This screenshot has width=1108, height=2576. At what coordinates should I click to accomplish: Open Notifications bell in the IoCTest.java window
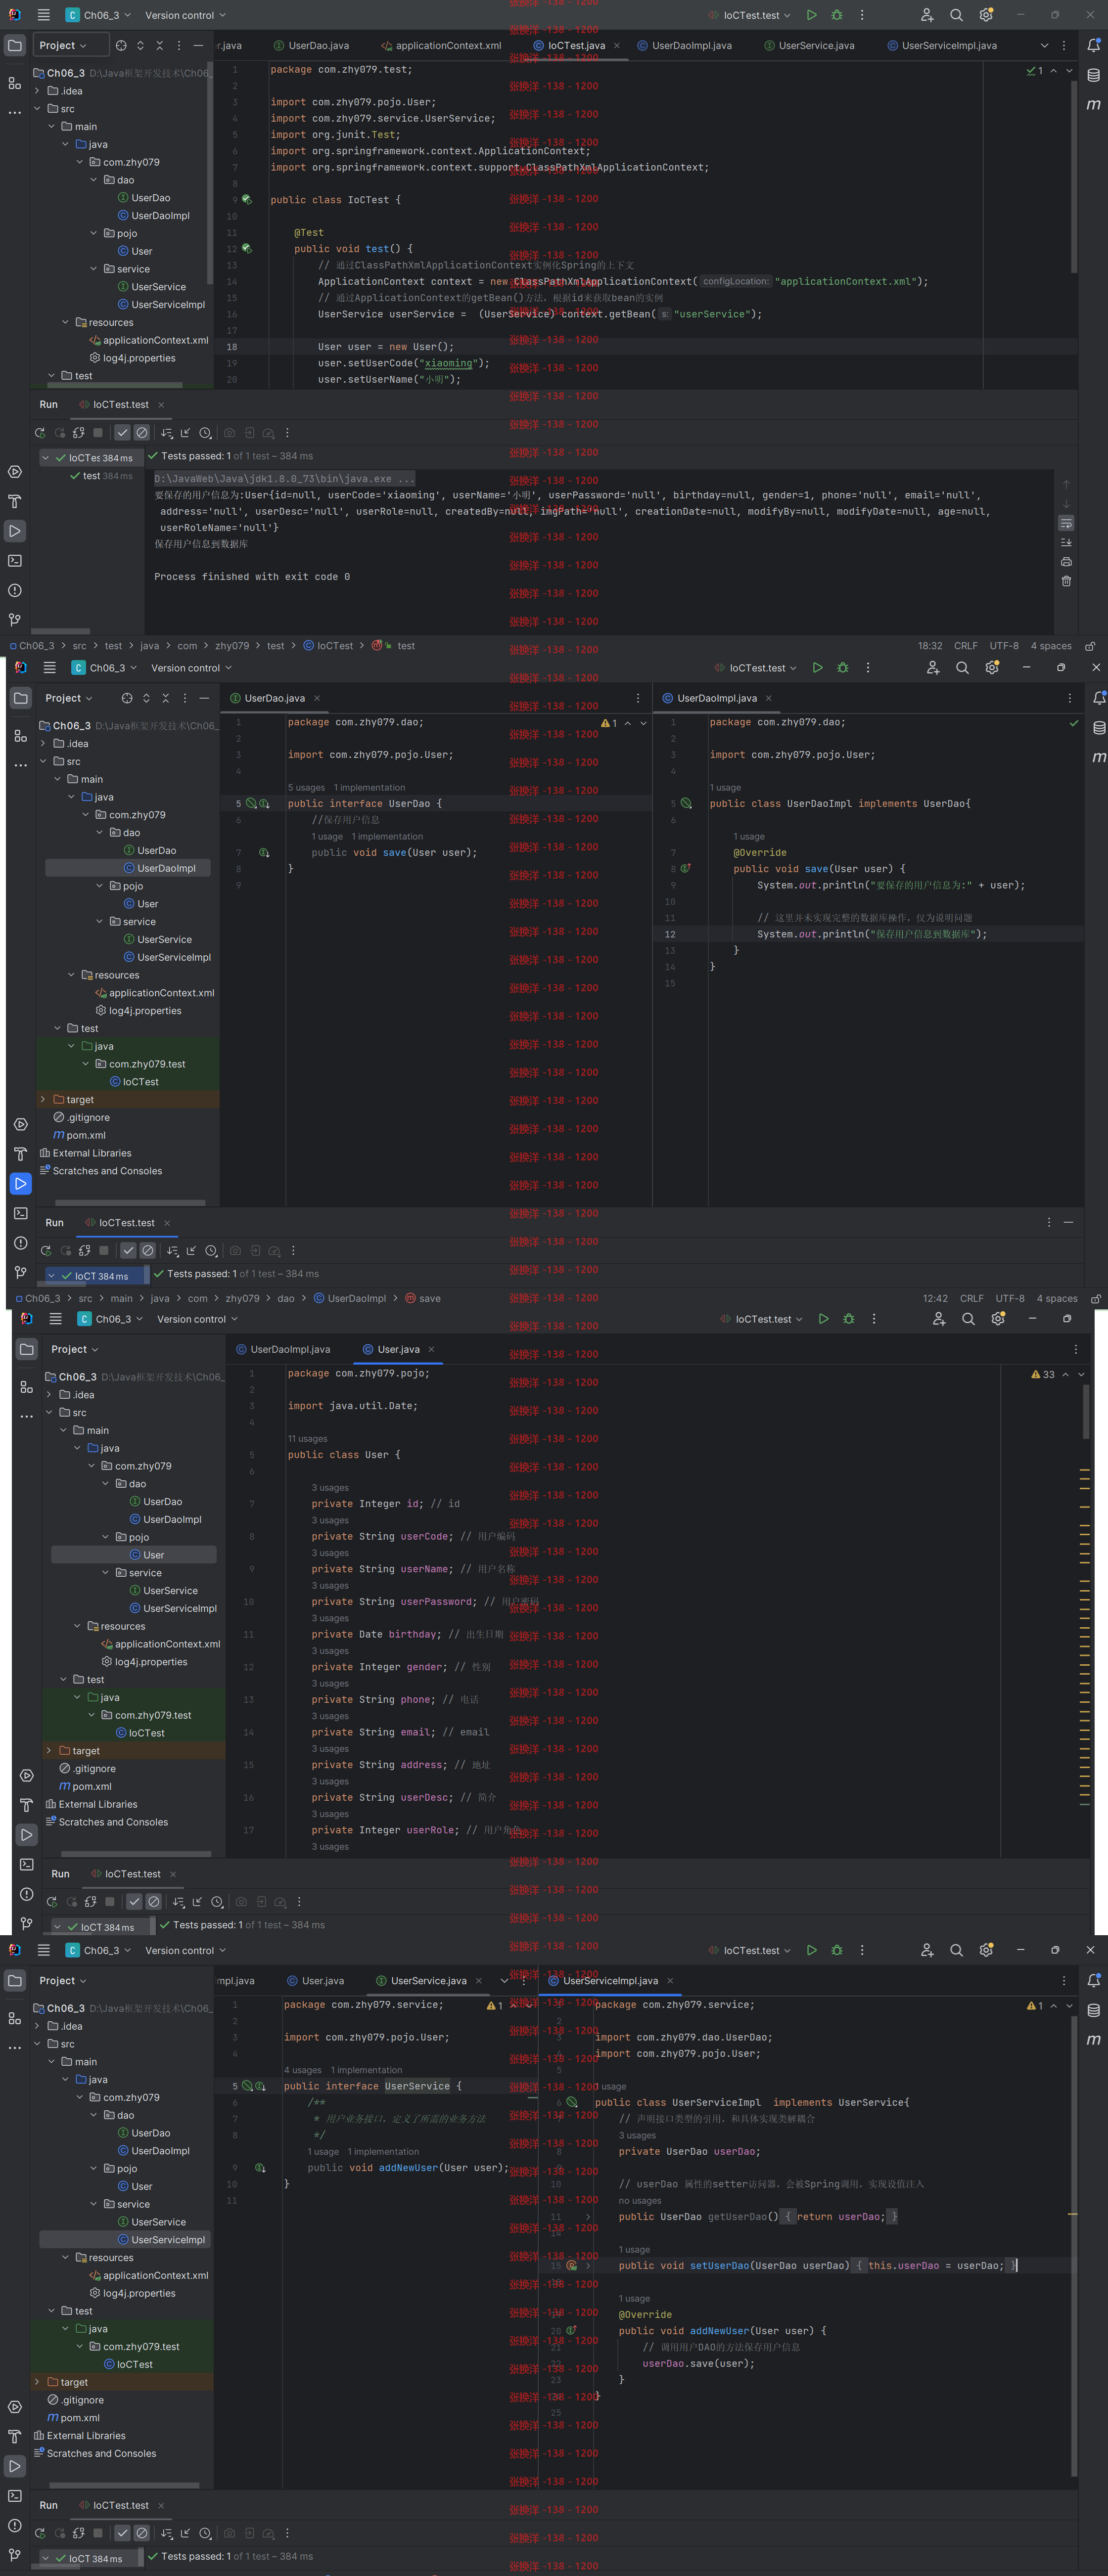pos(1093,45)
